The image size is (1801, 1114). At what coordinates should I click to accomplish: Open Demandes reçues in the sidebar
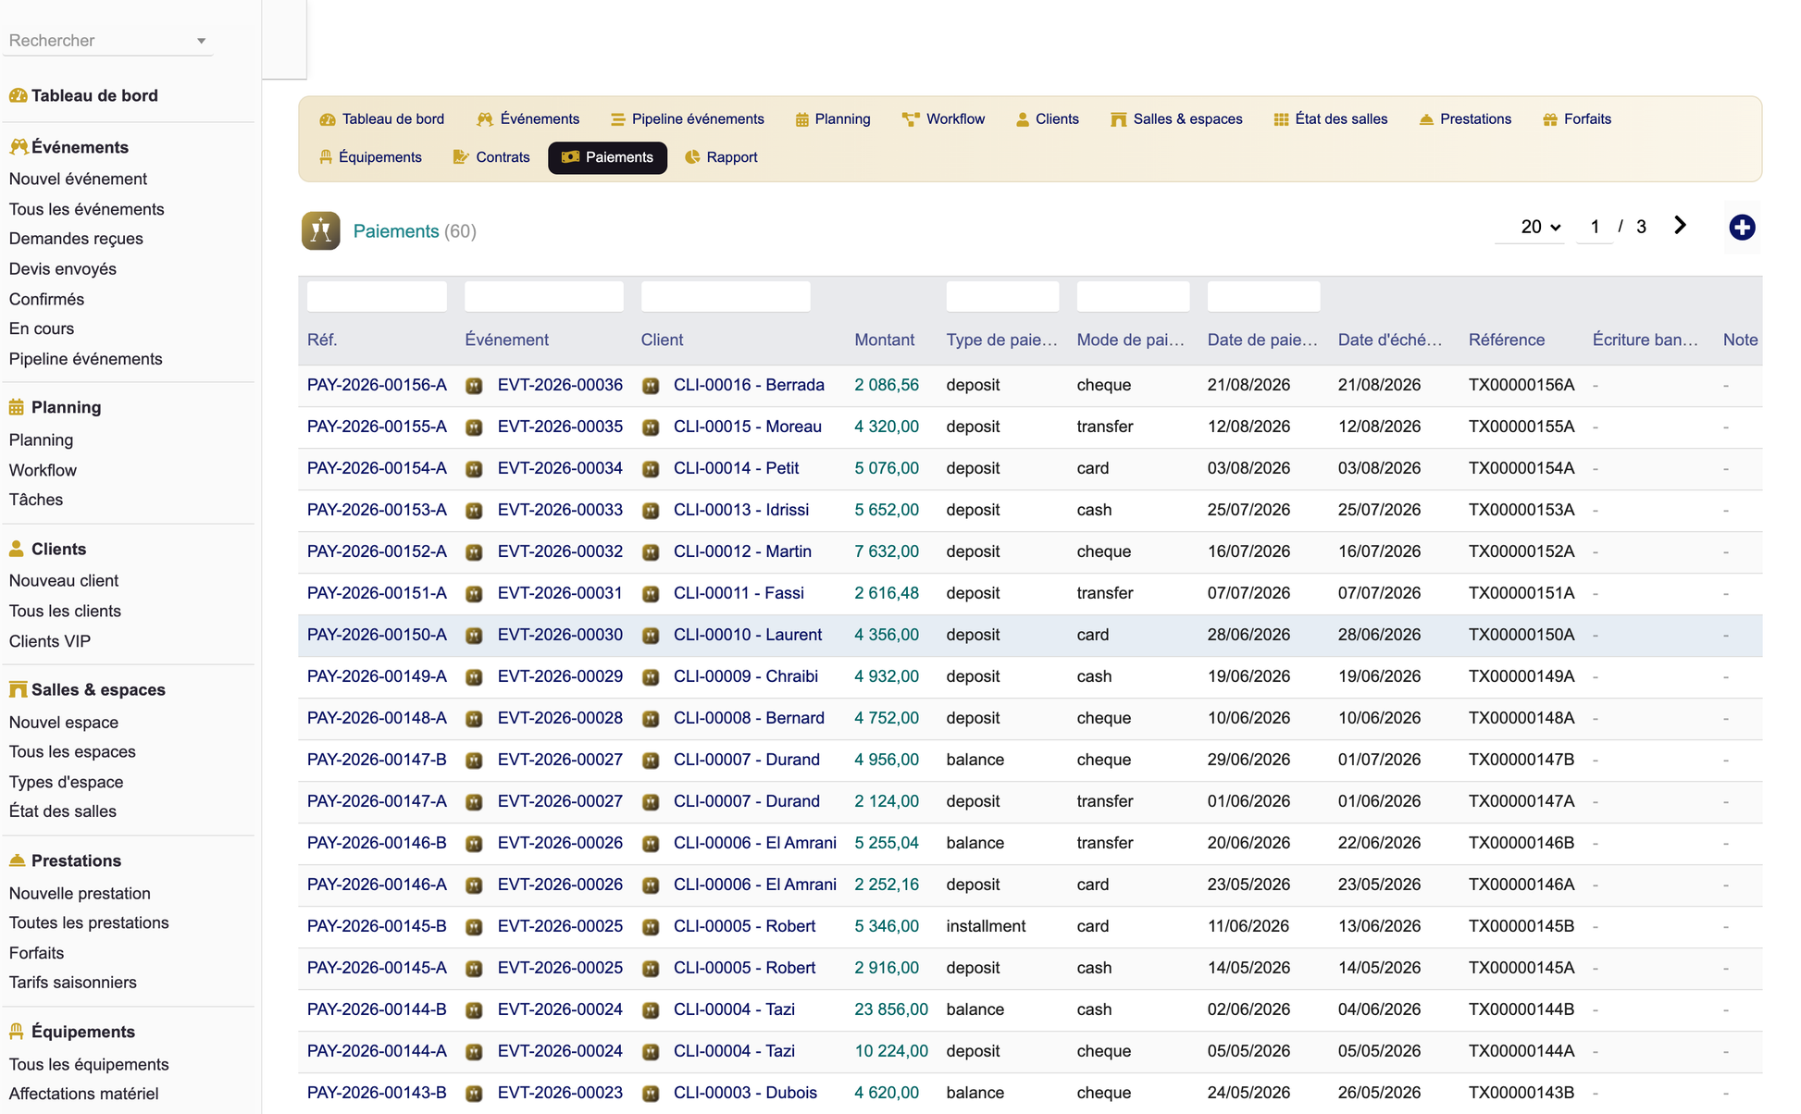tap(76, 239)
